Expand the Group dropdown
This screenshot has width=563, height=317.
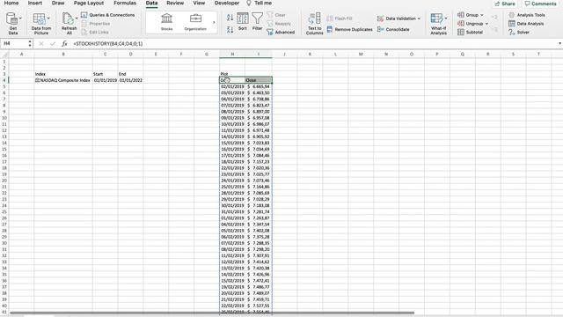[482, 15]
